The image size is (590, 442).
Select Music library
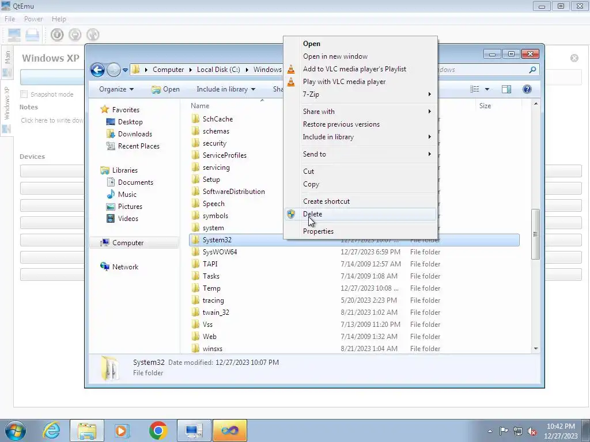(x=127, y=195)
